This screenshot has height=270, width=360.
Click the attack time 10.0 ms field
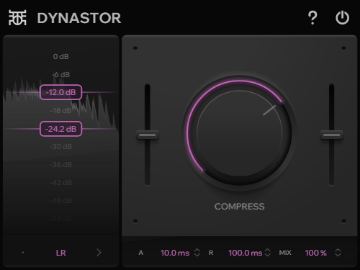click(175, 253)
